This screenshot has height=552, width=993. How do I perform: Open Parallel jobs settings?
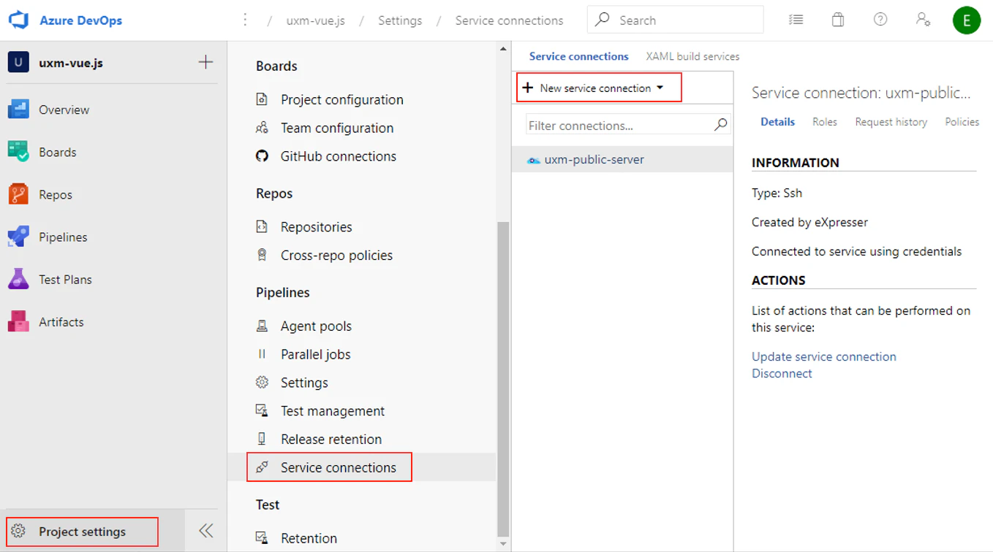coord(316,354)
